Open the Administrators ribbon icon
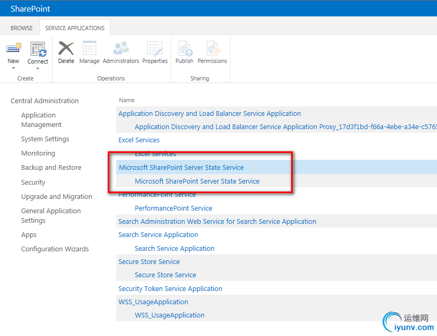This screenshot has width=437, height=336. (121, 49)
